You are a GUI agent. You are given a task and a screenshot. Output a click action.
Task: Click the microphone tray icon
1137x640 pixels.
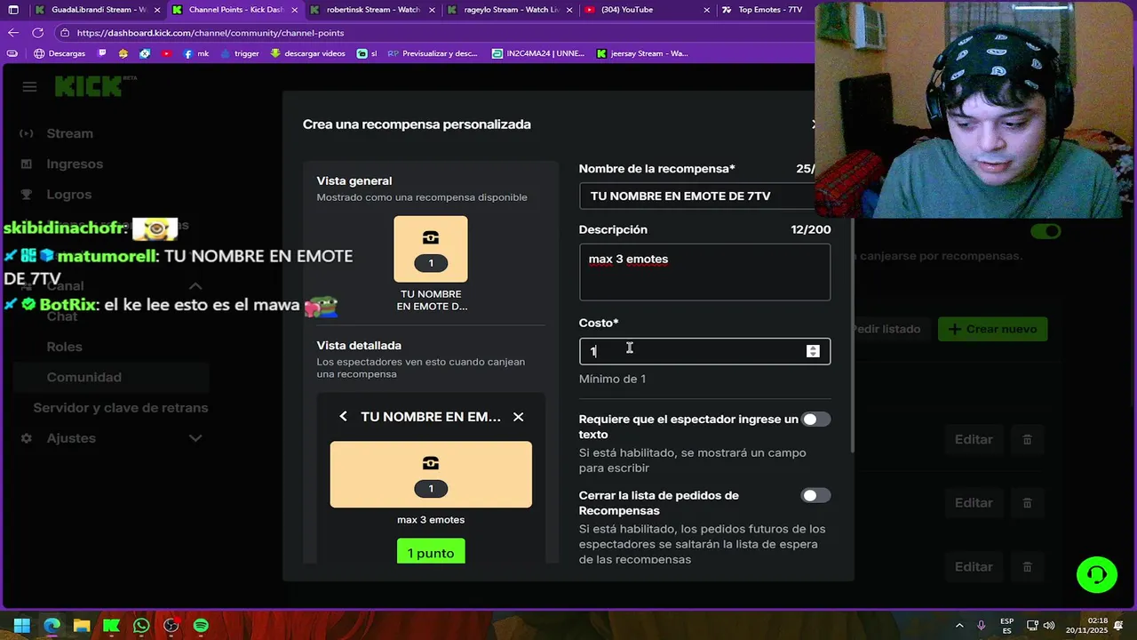982,626
